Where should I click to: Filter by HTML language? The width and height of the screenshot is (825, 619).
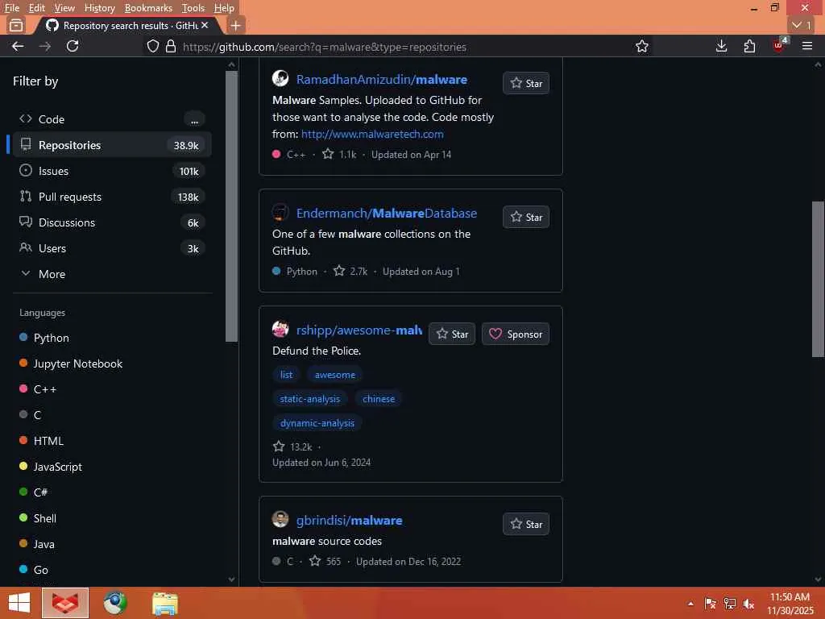click(x=42, y=441)
